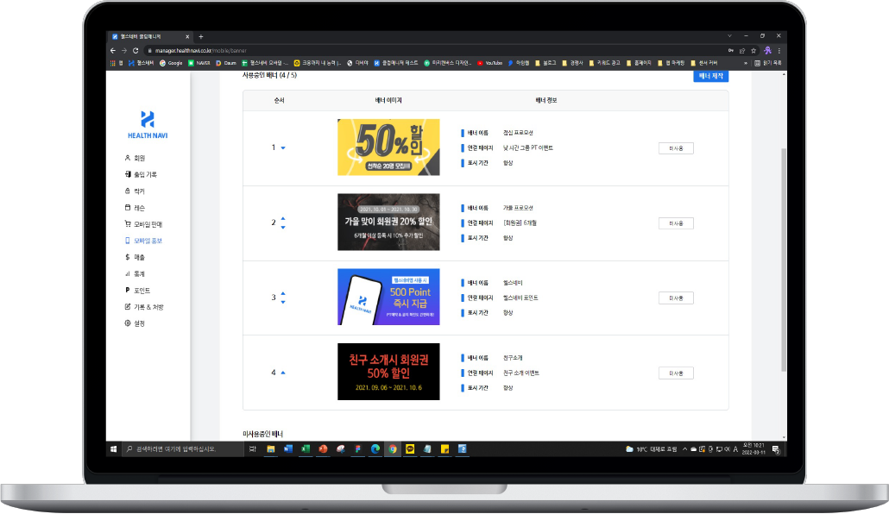Click 미사용 button for the 가을 프로모션 banner

pyautogui.click(x=676, y=223)
